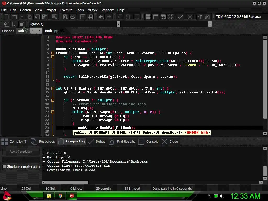Toggle the Shorten compiler path checkbox

[4, 166]
